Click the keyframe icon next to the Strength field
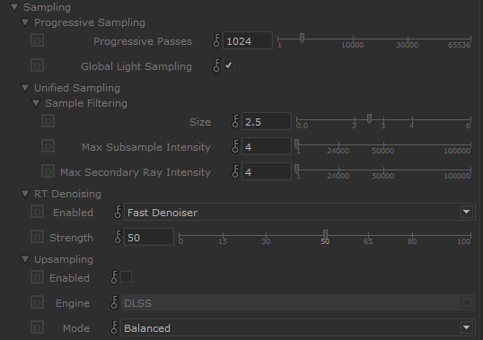This screenshot has width=483, height=340. pyautogui.click(x=118, y=237)
